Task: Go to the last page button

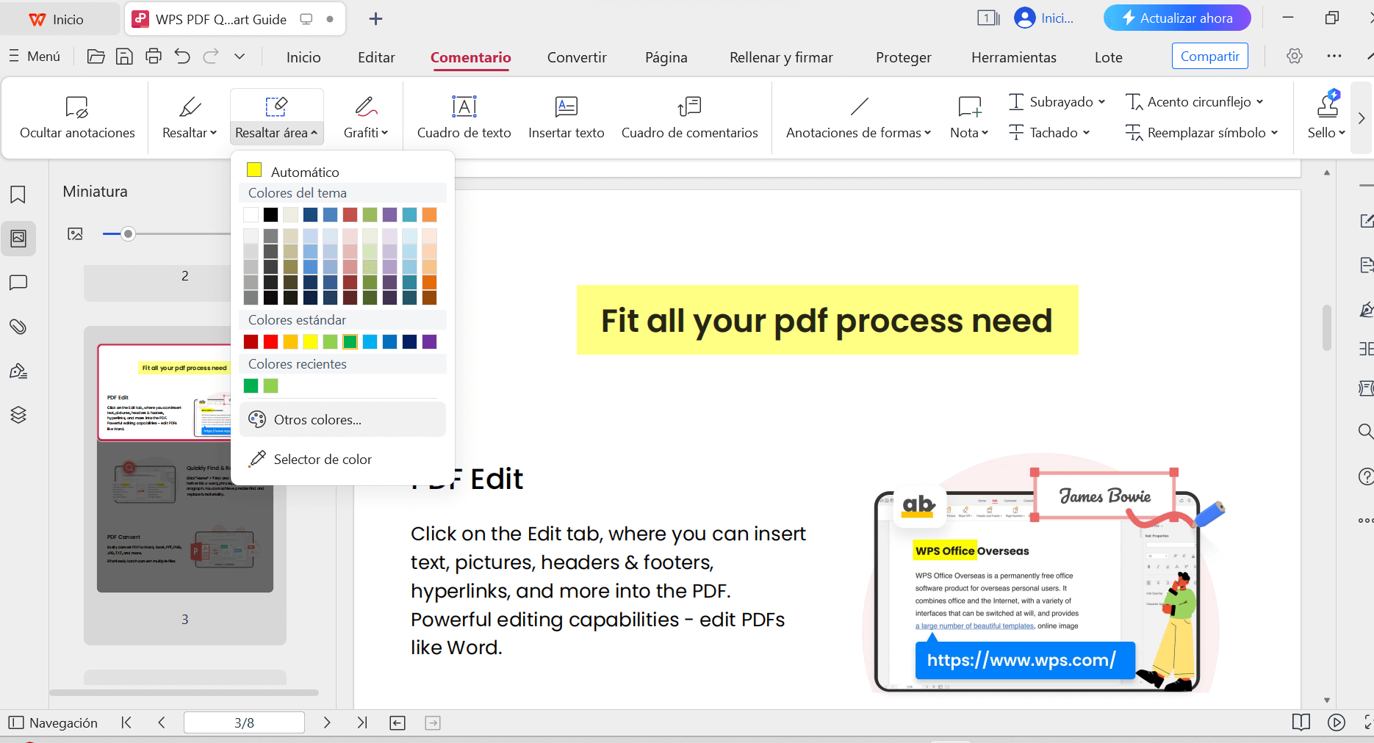Action: pos(362,722)
